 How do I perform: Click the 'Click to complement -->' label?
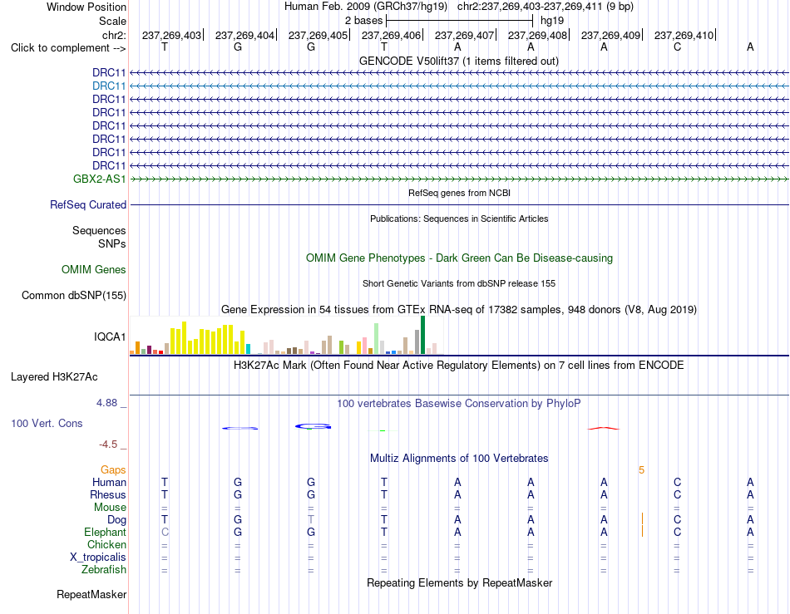(x=68, y=48)
